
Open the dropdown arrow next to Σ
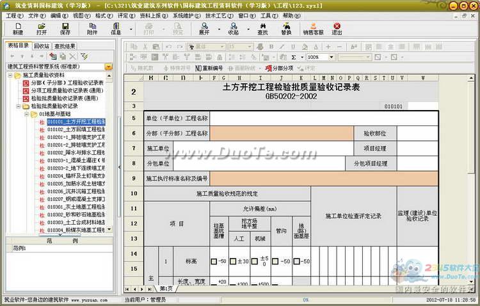302,57
